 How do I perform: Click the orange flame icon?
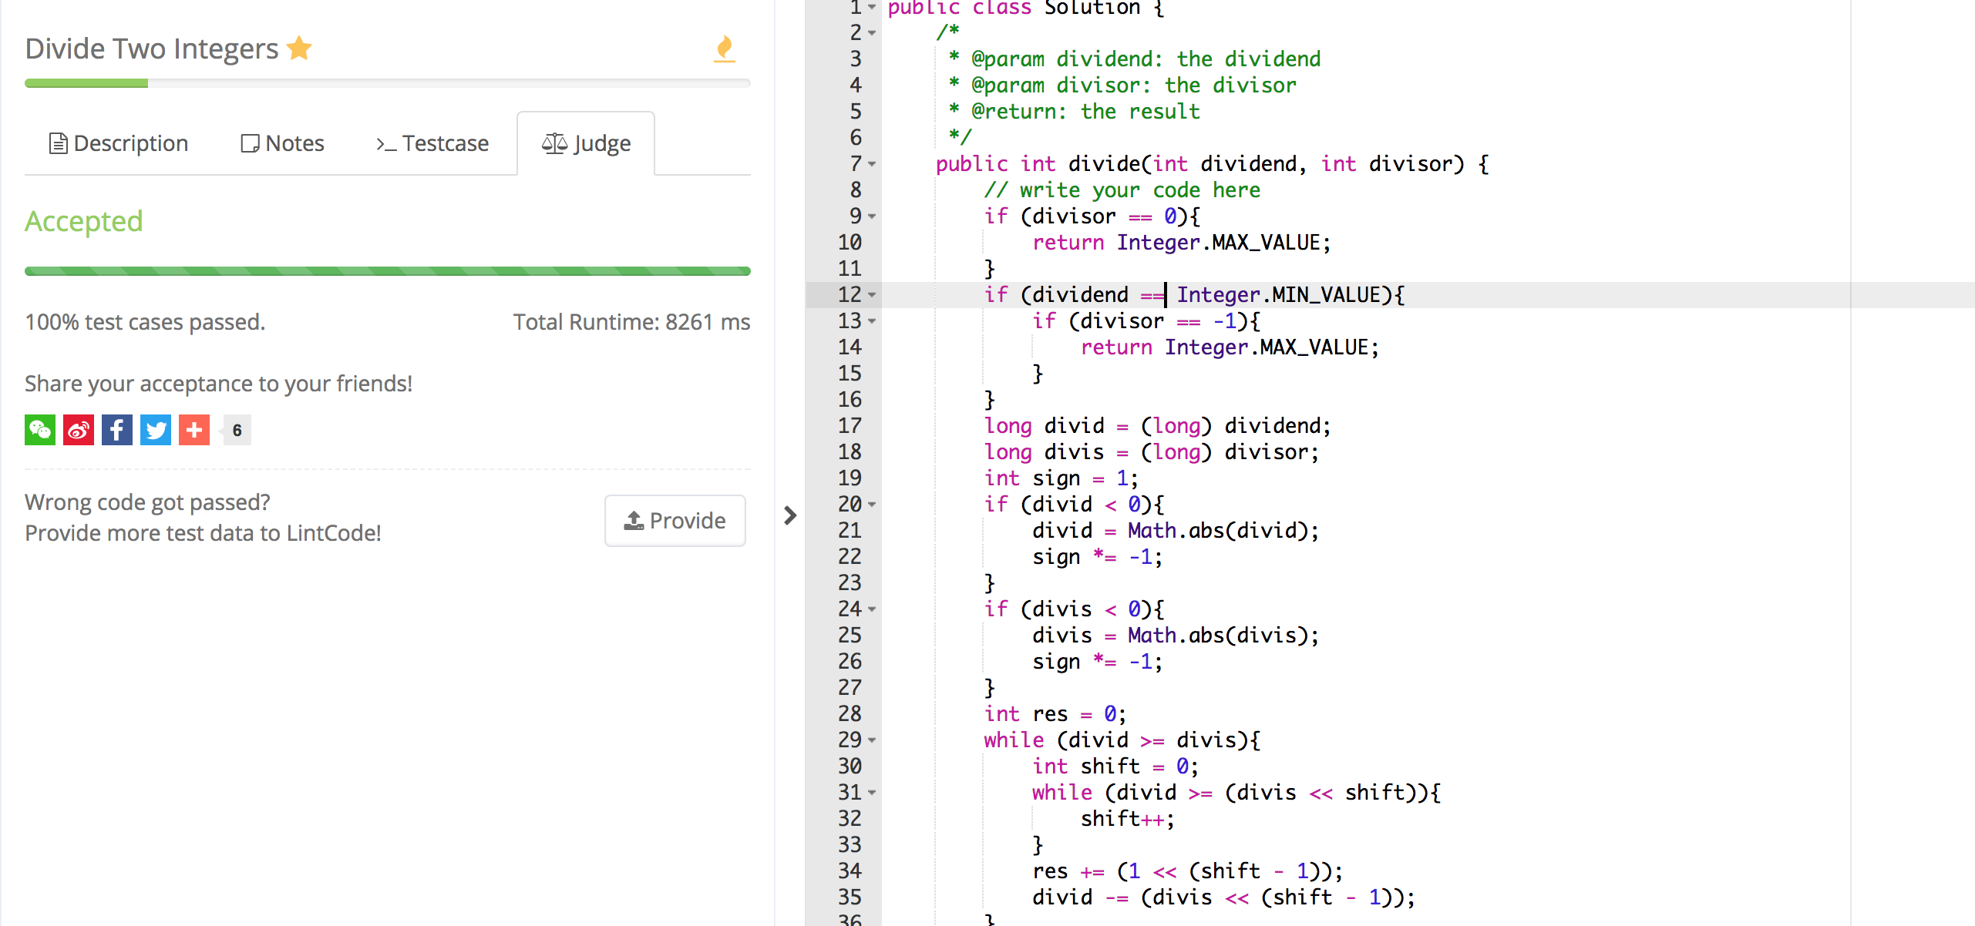click(x=724, y=49)
